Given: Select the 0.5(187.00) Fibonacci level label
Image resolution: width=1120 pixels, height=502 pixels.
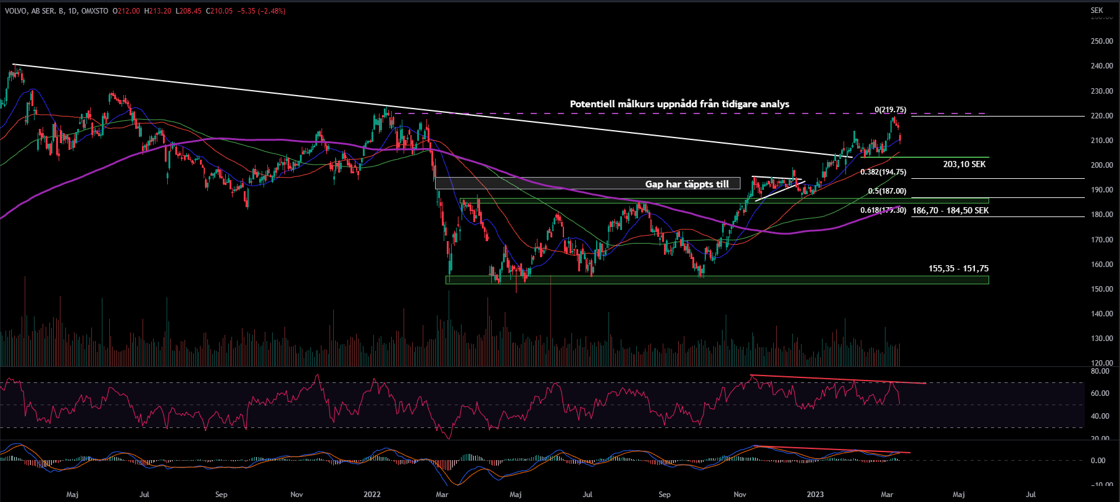Looking at the screenshot, I should pyautogui.click(x=887, y=191).
